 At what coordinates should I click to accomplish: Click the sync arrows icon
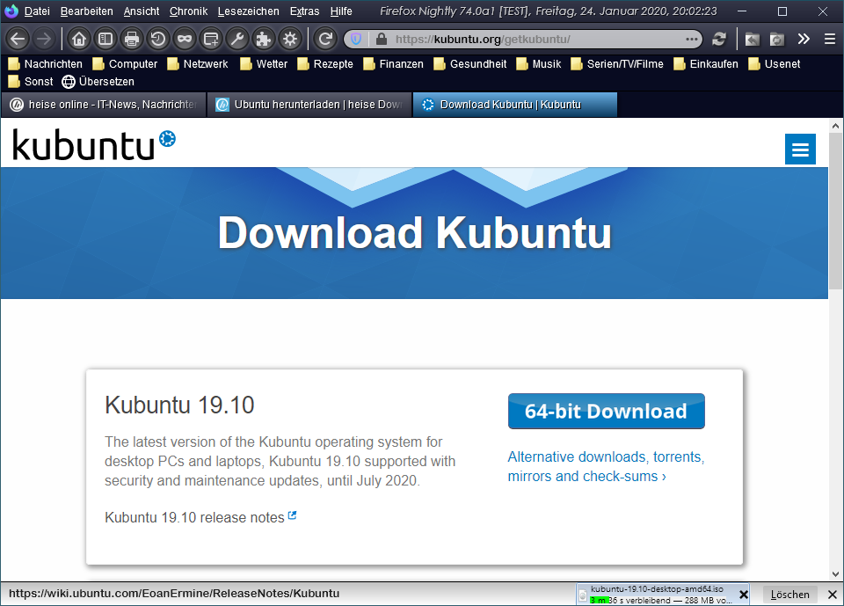(719, 39)
